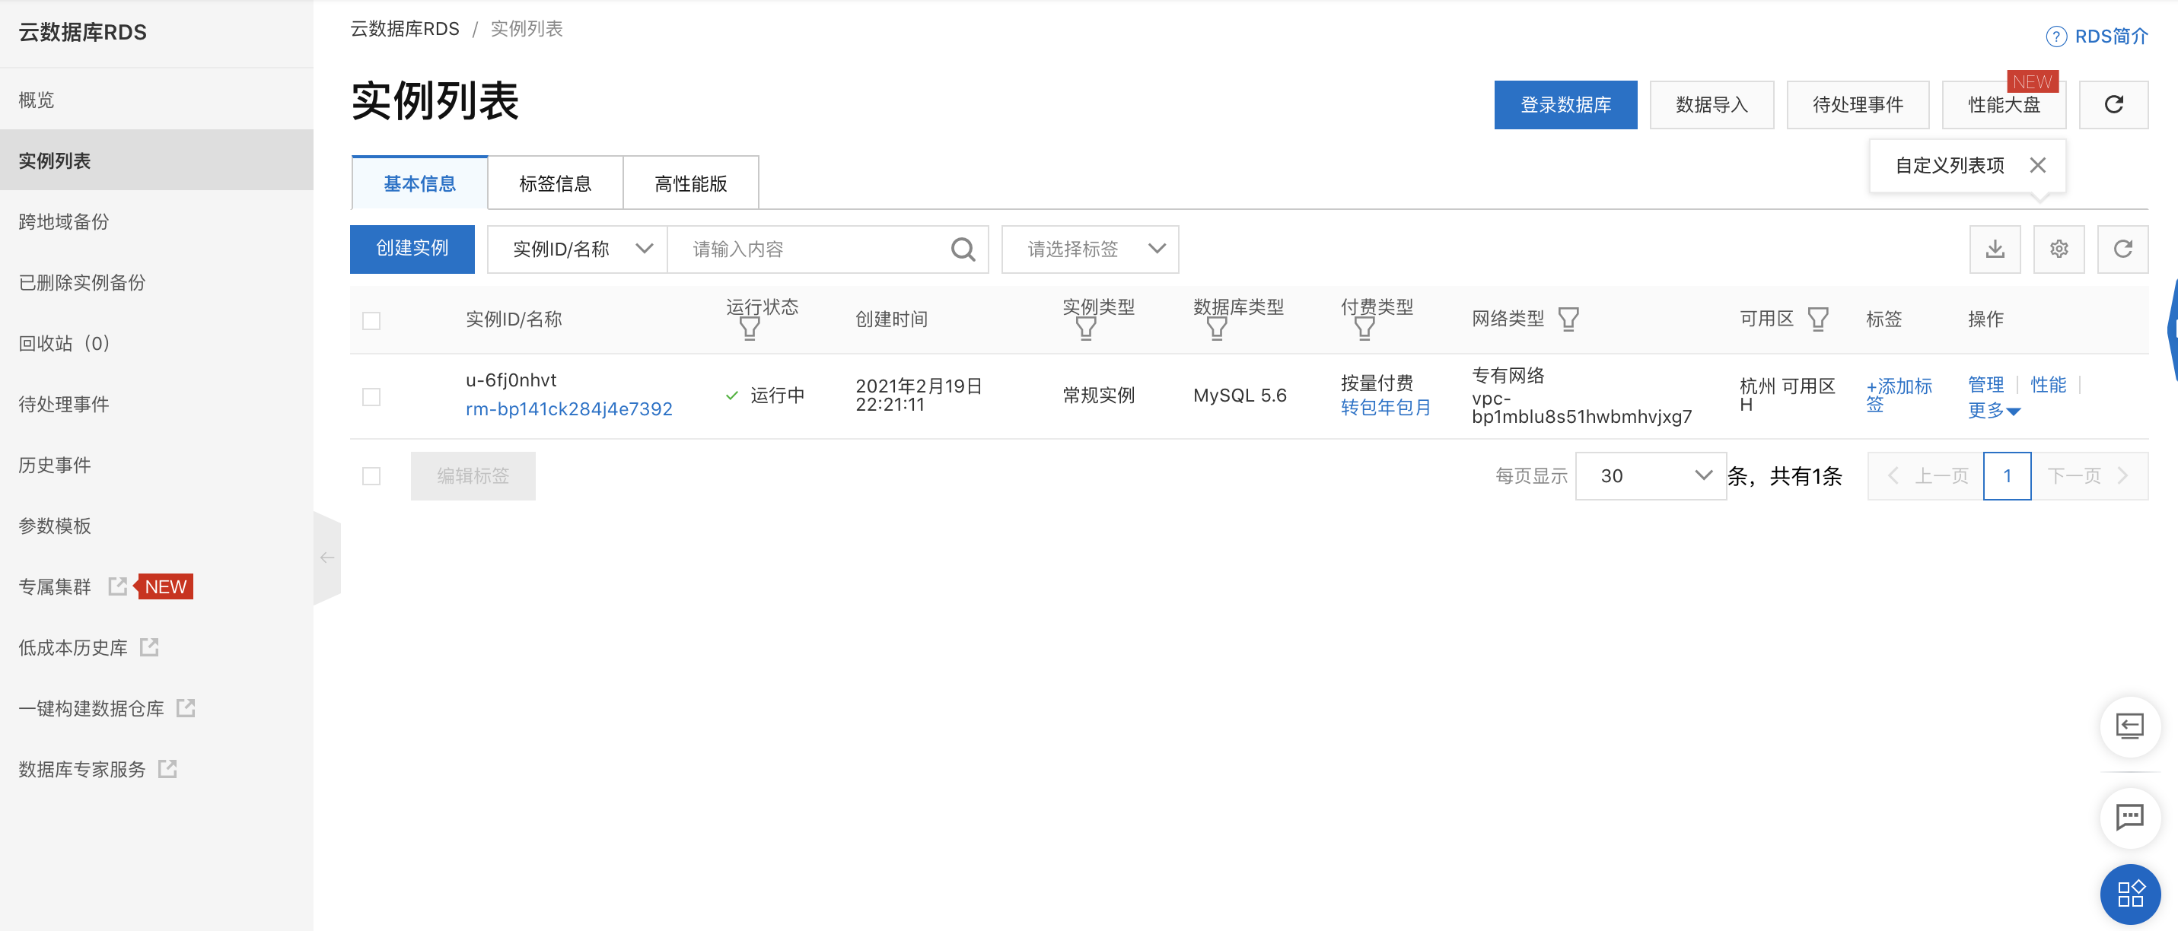The height and width of the screenshot is (931, 2178).
Task: Open 跨地域备份 in the sidebar
Action: (x=64, y=221)
